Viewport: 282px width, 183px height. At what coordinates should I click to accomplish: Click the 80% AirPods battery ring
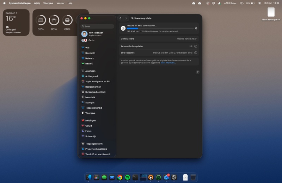point(54,20)
